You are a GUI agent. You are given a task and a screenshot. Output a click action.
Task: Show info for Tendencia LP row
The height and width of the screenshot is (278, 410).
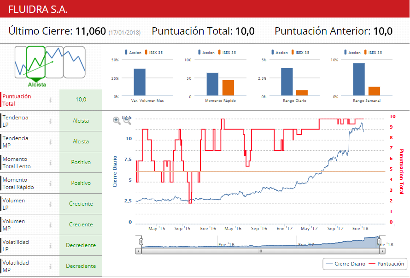(51, 121)
